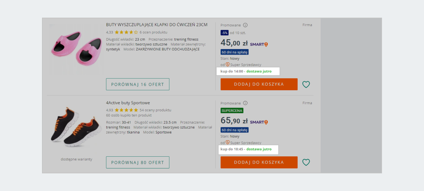424x191 pixels.
Task: Open 4Active buty Sportowe product title
Action: [128, 103]
